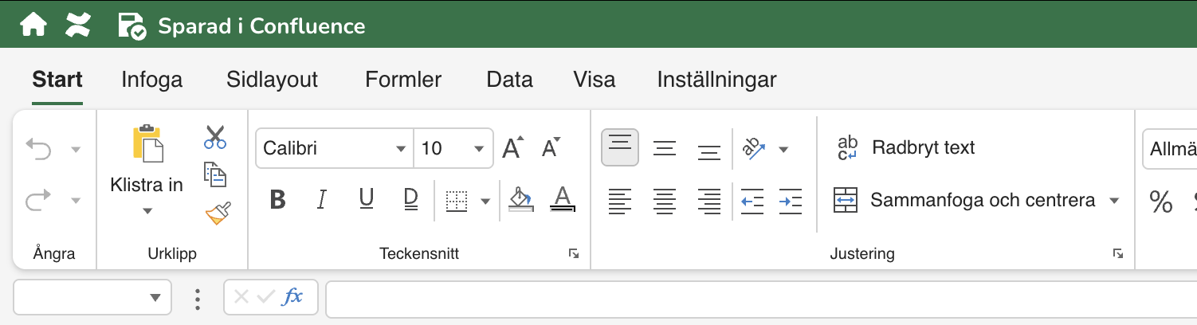The image size is (1197, 325).
Task: Toggle italic text formatting
Action: coord(322,200)
